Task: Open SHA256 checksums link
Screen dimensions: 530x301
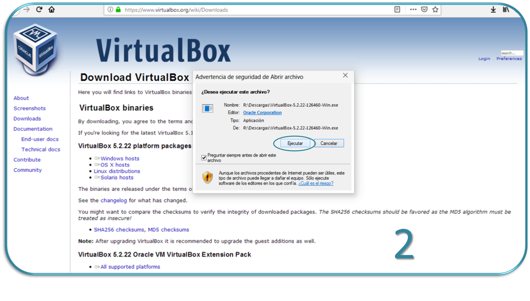Action: tap(119, 230)
